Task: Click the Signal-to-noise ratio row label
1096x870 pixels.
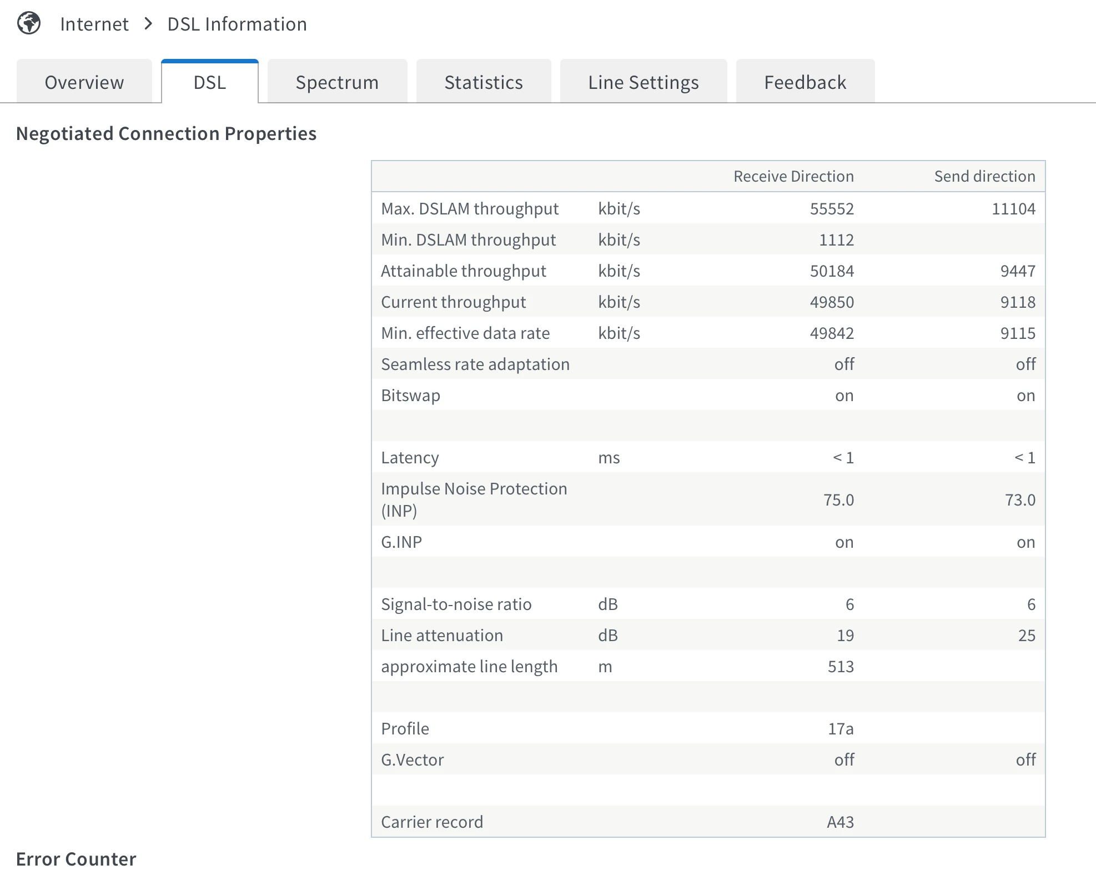Action: click(x=456, y=604)
